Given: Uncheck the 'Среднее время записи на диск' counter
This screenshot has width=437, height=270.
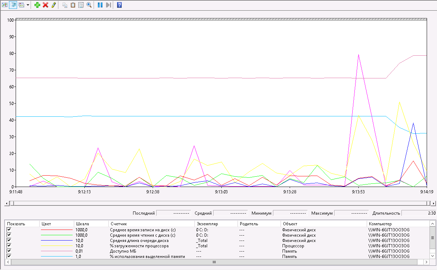Looking at the screenshot, I should (x=9, y=230).
